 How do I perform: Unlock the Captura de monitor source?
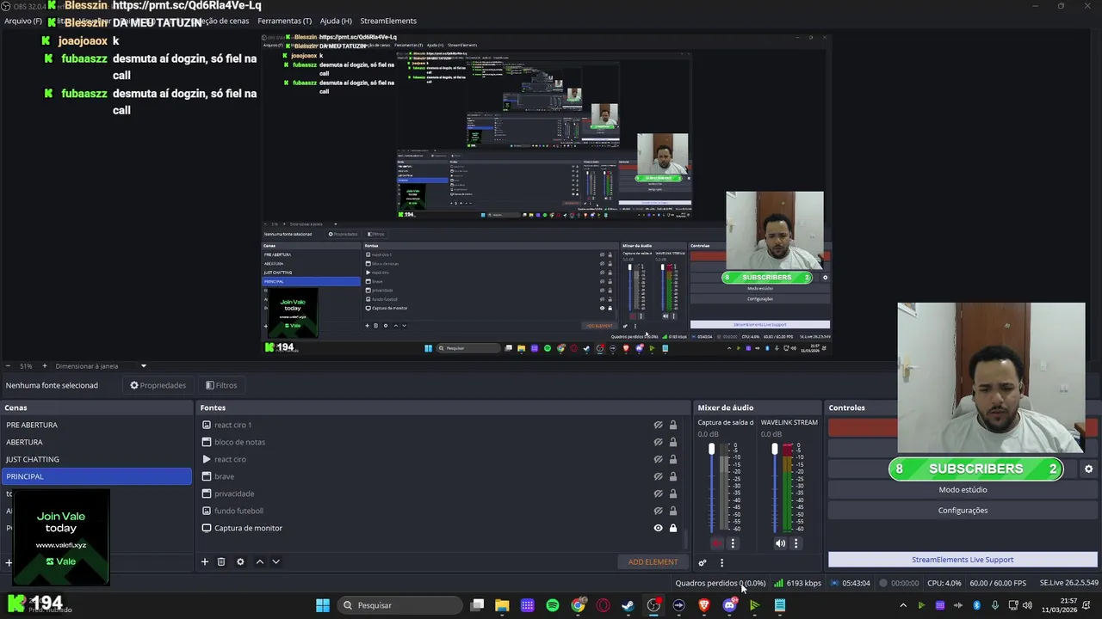click(x=673, y=528)
